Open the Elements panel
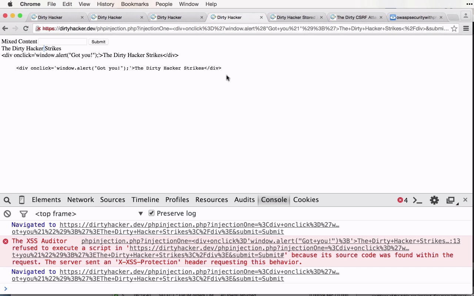 (46, 200)
